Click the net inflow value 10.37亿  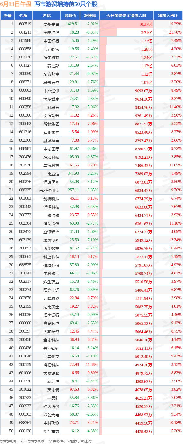(x=146, y=24)
